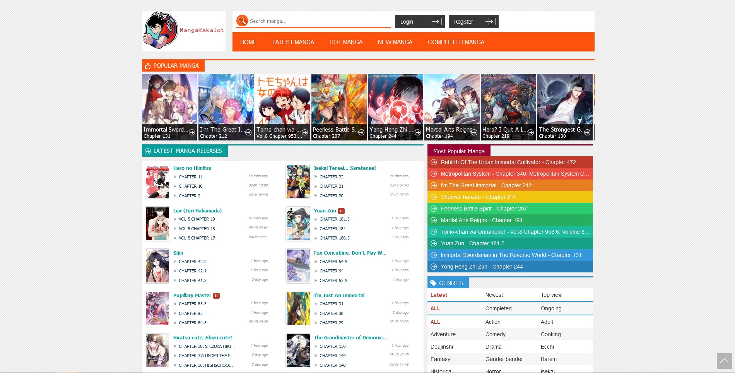
Task: Click arrow icon on I'm The Great I... card
Action: (248, 132)
